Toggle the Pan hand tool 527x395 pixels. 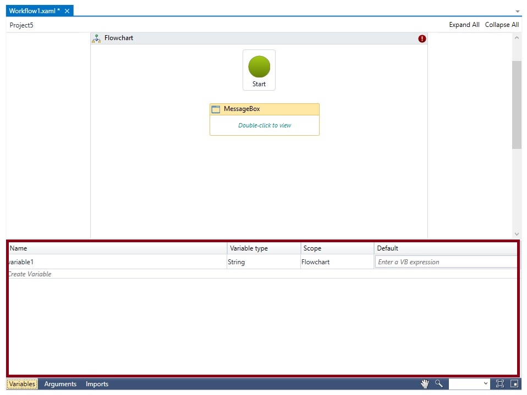click(x=425, y=383)
